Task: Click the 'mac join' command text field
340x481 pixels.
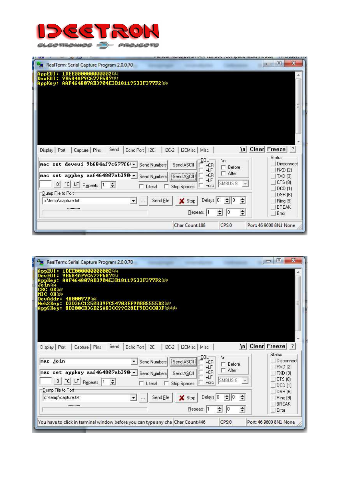Action: click(x=85, y=362)
